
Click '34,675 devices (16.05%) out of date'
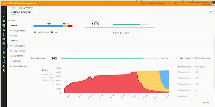click(x=195, y=58)
